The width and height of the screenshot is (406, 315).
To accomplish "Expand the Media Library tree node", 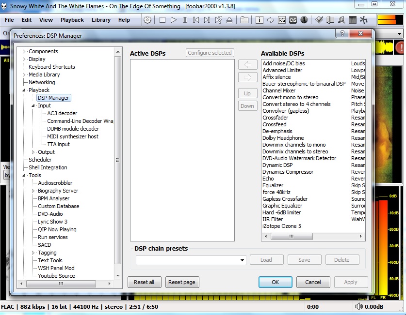I will (x=24, y=75).
